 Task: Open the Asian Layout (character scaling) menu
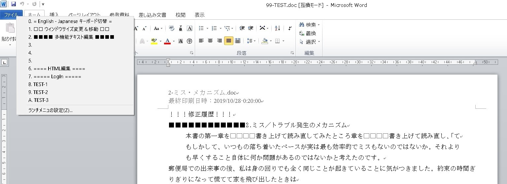click(264, 28)
